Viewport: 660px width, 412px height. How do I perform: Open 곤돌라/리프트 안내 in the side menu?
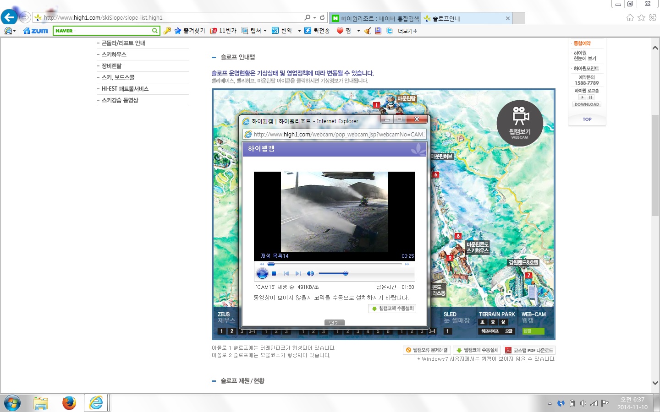point(123,43)
